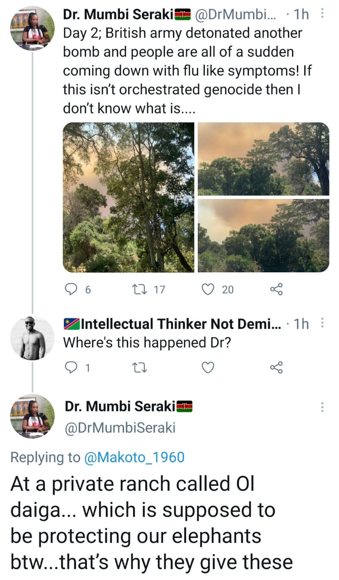Screen dimensions: 339x580
Task: Open Intellectual Thinker's profile picture
Action: (x=32, y=338)
